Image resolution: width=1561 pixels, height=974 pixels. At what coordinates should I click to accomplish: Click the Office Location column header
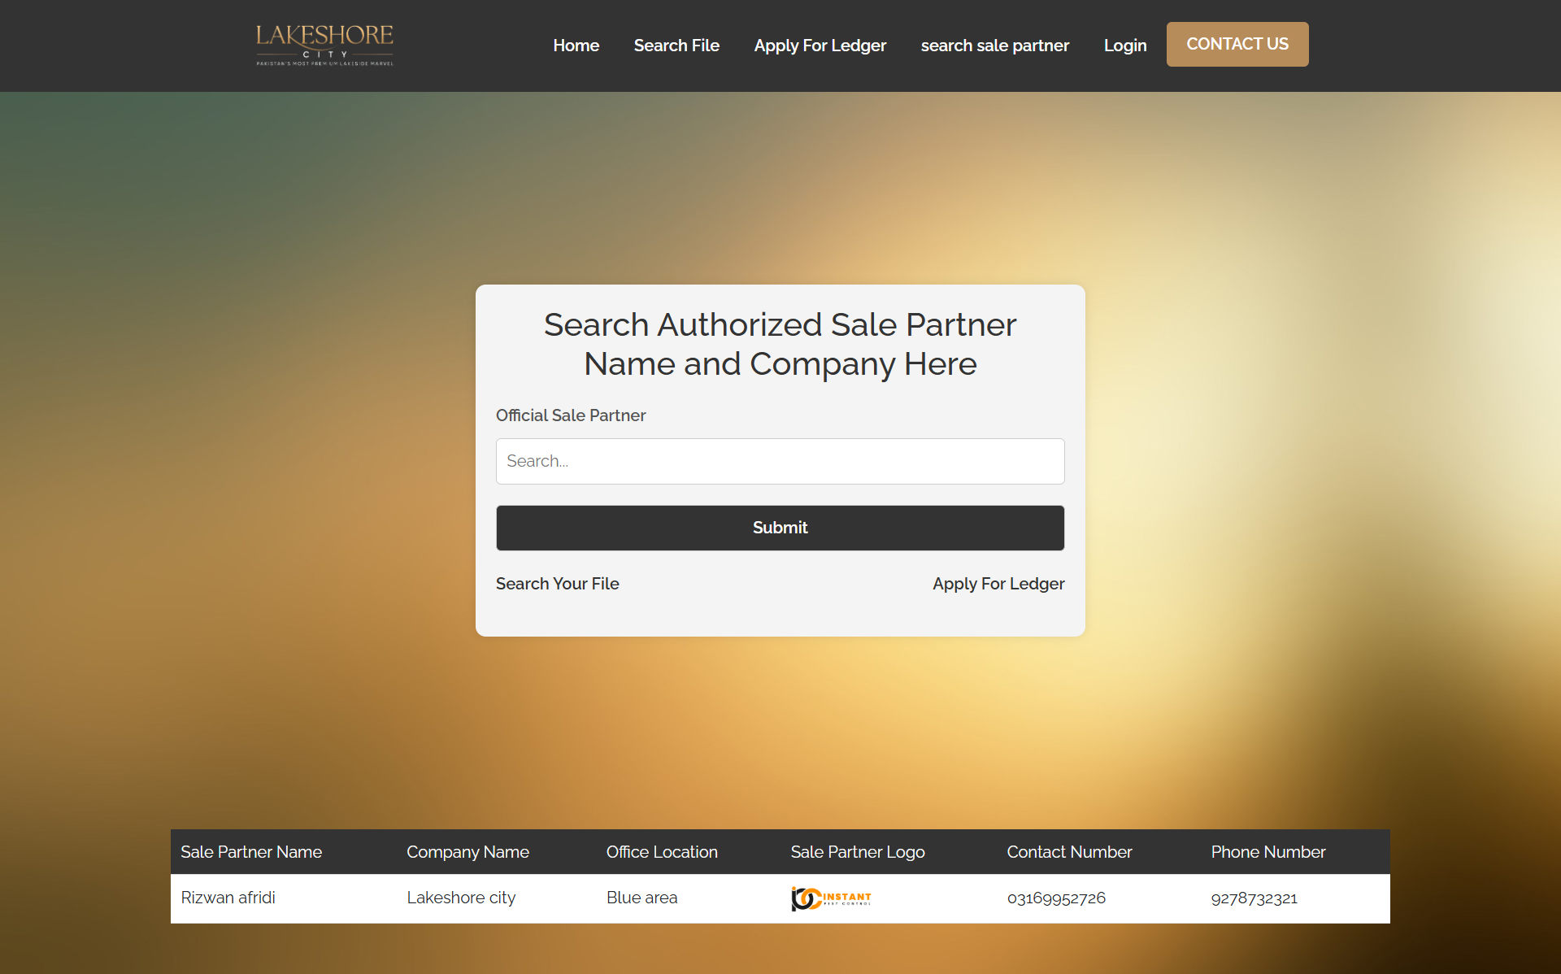point(661,852)
